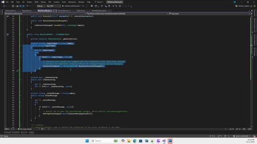Open File Explorer from the taskbar

click(x=129, y=141)
